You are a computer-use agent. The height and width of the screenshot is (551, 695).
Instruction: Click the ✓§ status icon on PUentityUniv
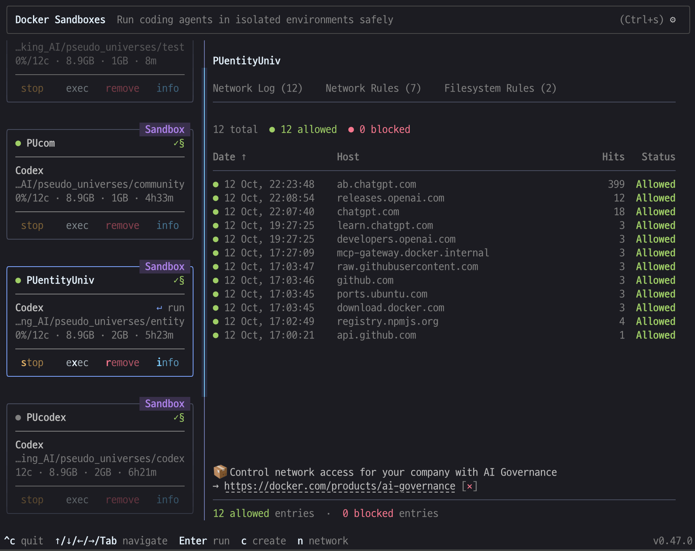click(179, 280)
